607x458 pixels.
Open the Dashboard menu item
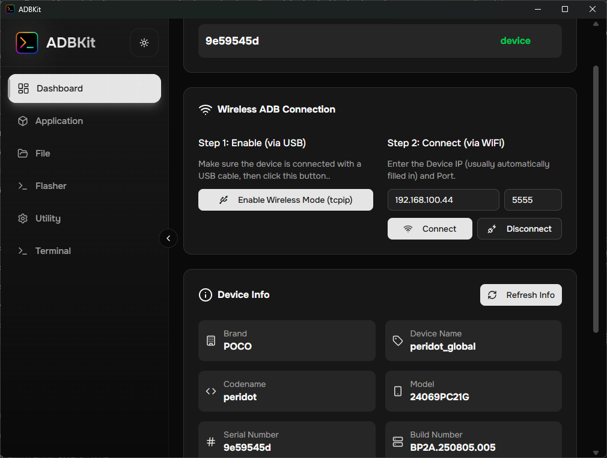84,88
